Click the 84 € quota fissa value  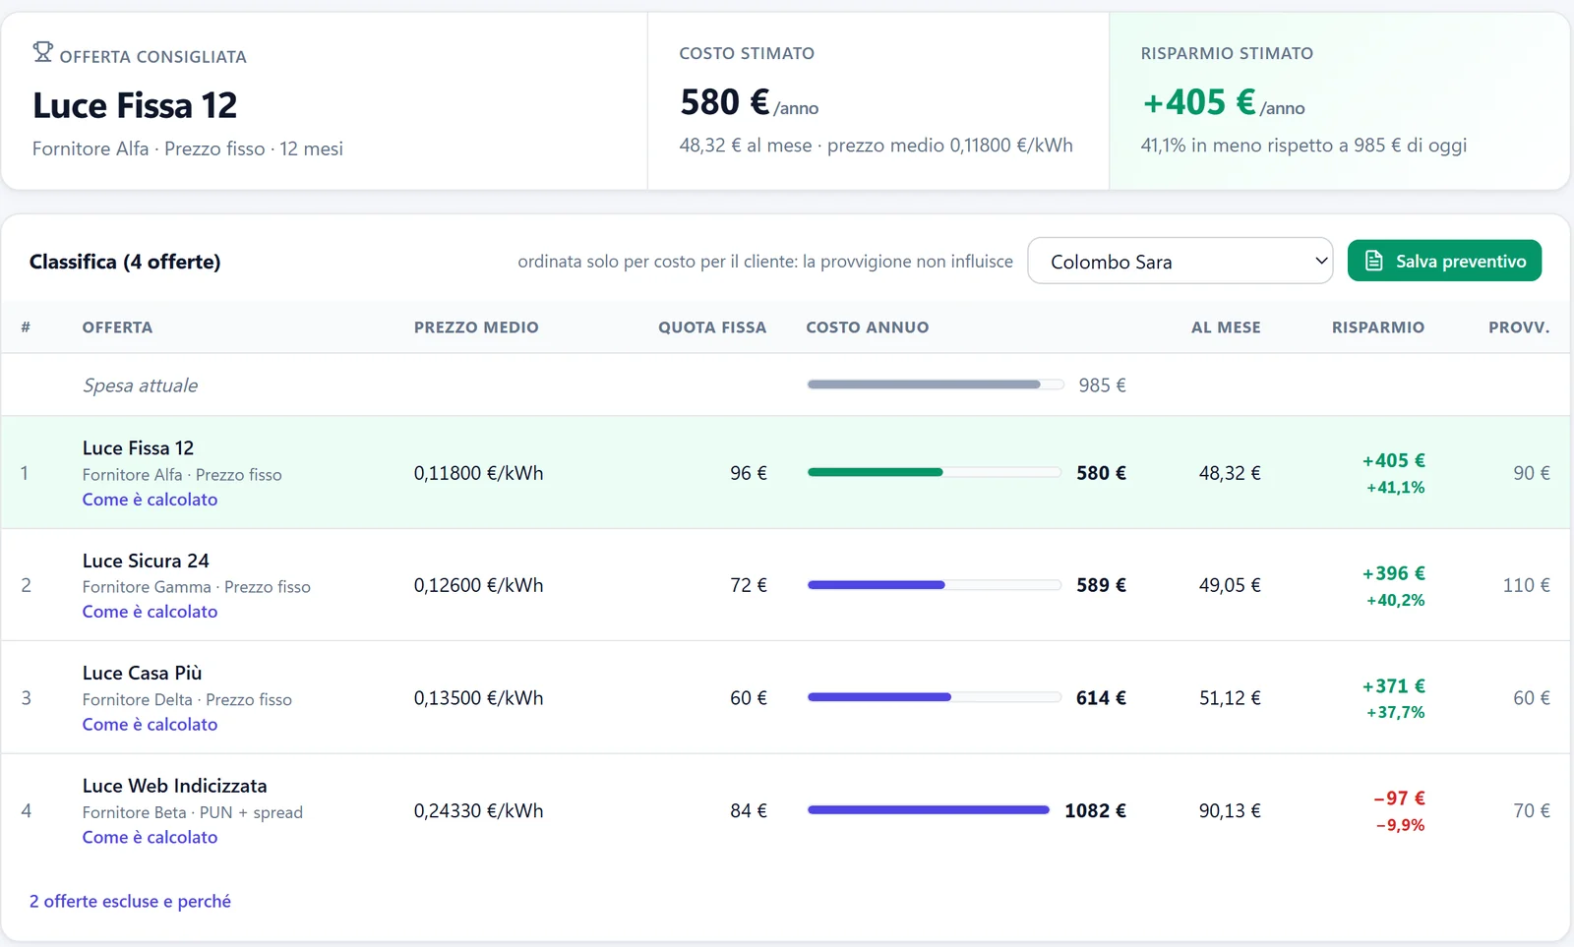(x=748, y=811)
